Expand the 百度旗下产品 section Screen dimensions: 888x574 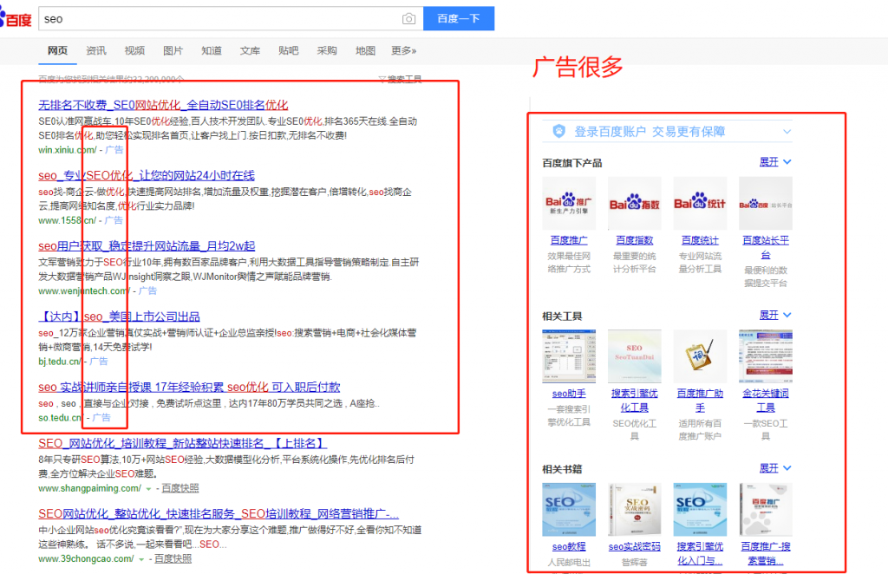click(x=774, y=162)
